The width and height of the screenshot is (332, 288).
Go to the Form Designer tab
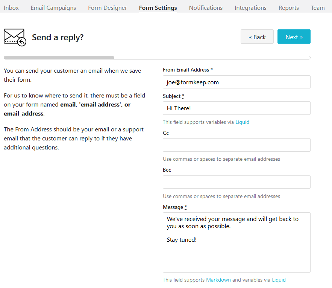[108, 8]
